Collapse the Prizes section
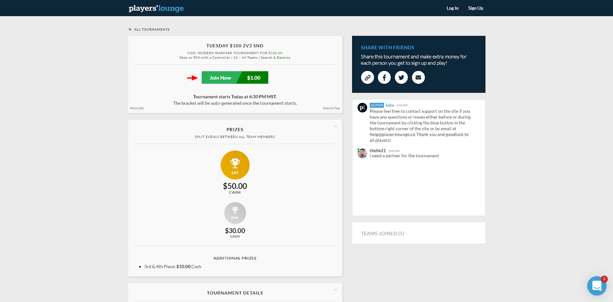The image size is (613, 302). (335, 126)
